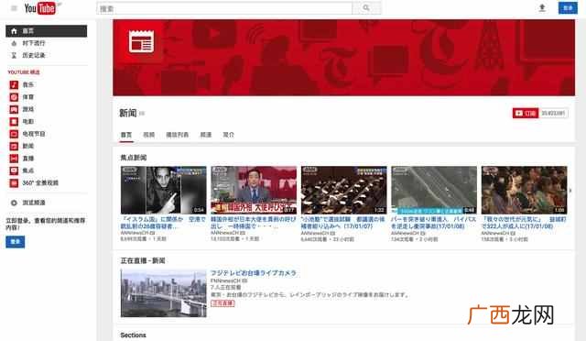
Task: Open the 「イスラム国」に関係か video title
Action: [163, 223]
